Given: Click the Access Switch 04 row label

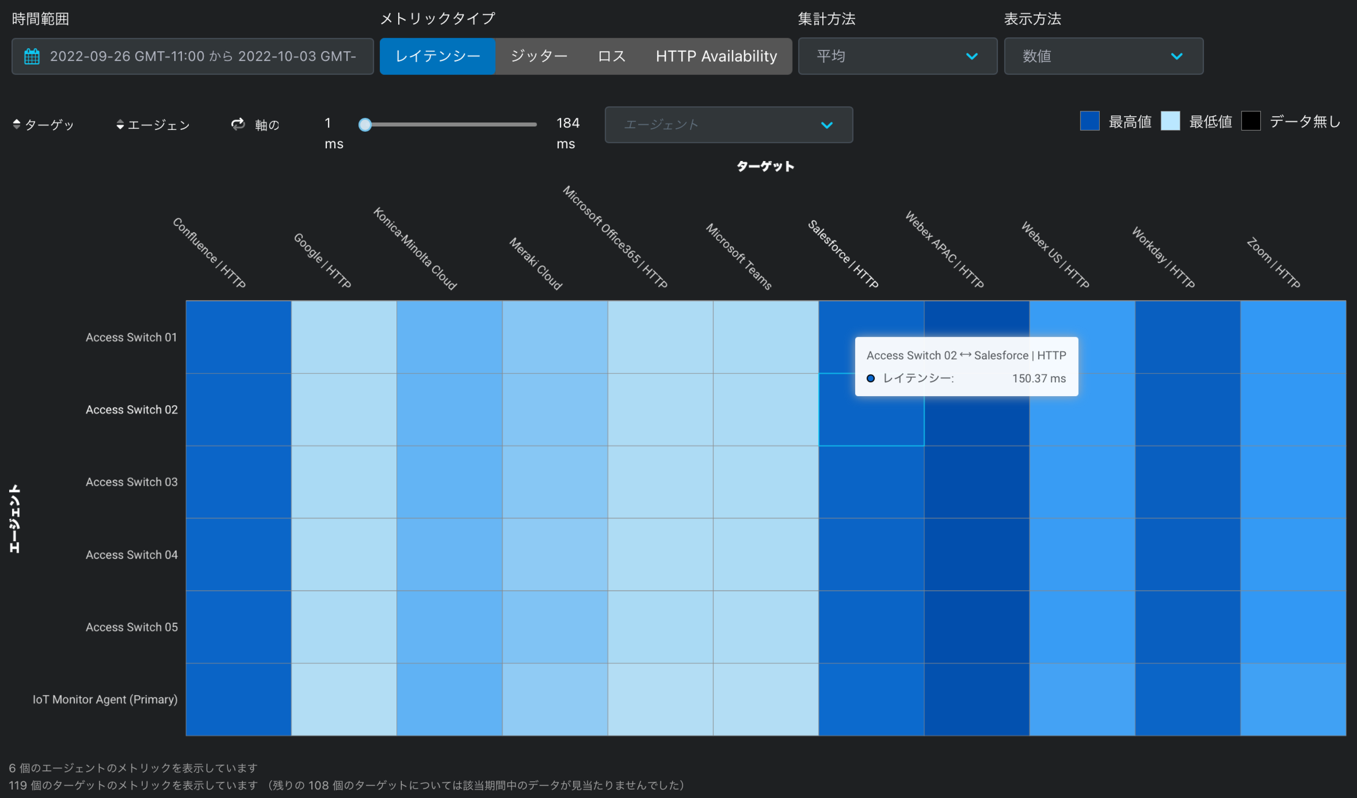Looking at the screenshot, I should click(131, 555).
